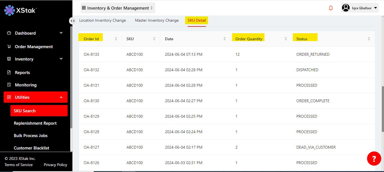Open Replenishment Report in sidebar

(x=35, y=123)
